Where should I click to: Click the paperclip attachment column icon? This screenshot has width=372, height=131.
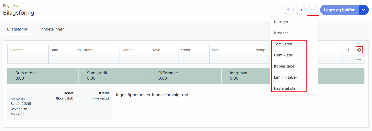[x=348, y=50]
